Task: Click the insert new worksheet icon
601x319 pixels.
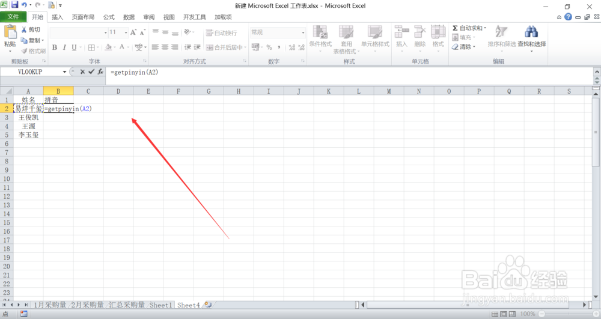Action: [208, 305]
